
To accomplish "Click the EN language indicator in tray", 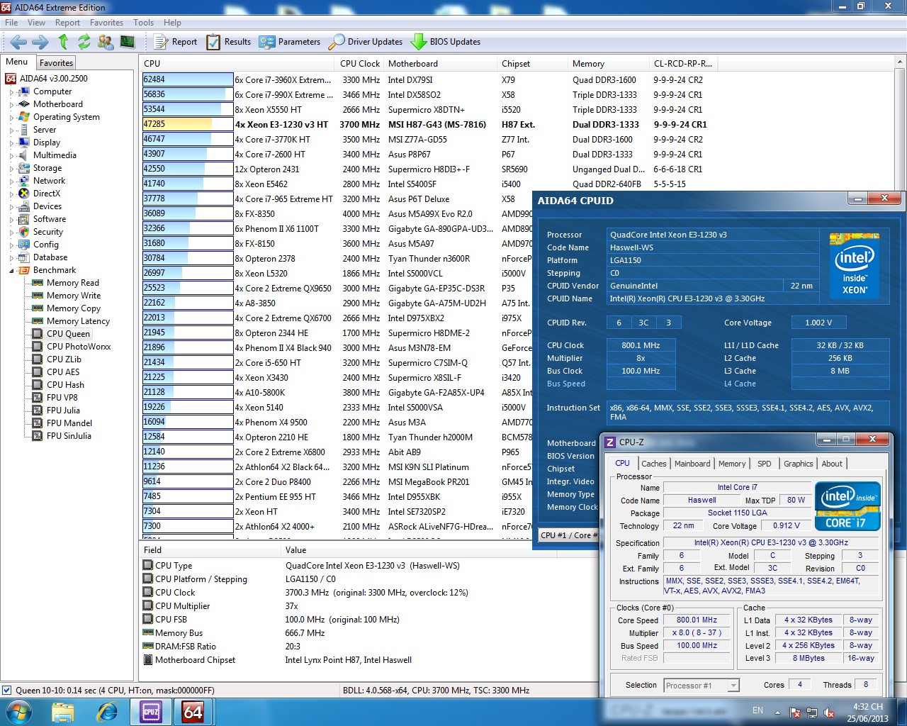I will (x=757, y=710).
